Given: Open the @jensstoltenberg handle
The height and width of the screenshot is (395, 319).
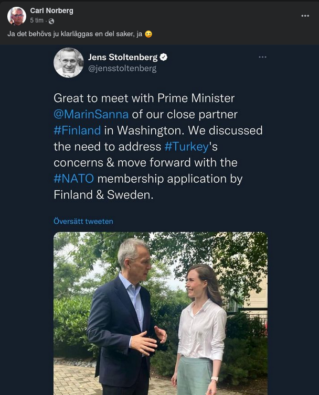Looking at the screenshot, I should click(122, 68).
